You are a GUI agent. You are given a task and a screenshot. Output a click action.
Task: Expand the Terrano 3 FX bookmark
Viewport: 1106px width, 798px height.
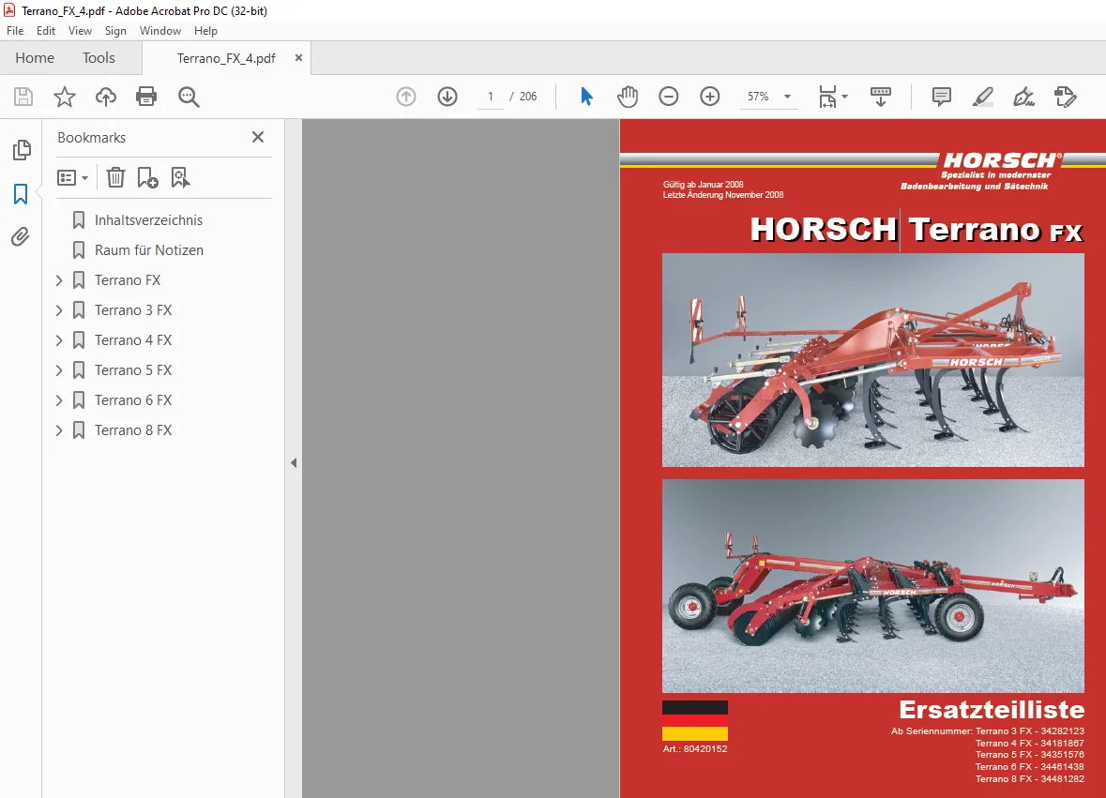(x=59, y=310)
